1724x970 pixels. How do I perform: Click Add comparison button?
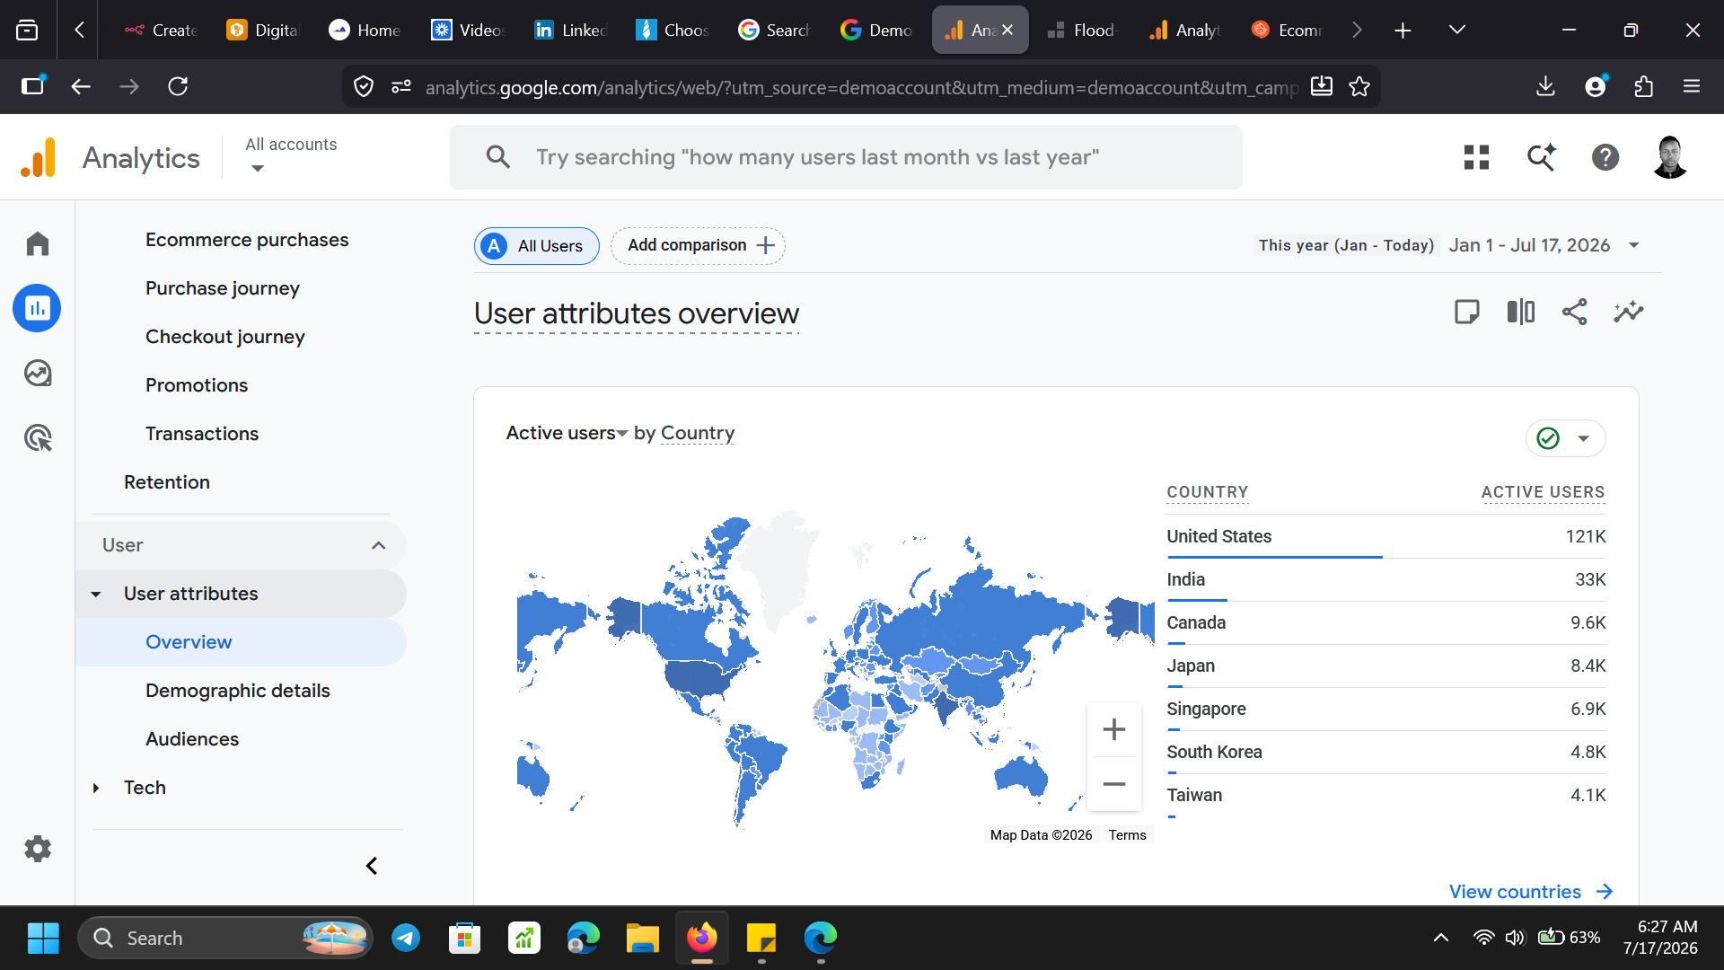click(698, 246)
